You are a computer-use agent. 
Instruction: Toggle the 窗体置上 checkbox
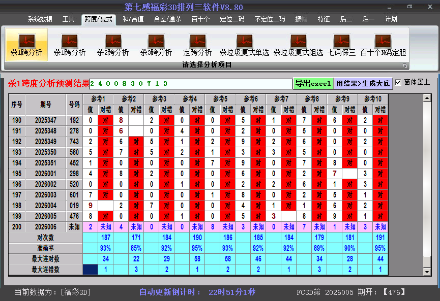click(398, 82)
